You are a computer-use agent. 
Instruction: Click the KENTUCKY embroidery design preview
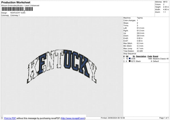click(x=62, y=67)
